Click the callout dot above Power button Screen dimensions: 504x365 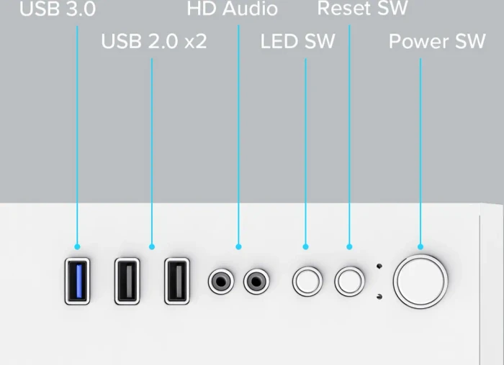click(420, 246)
